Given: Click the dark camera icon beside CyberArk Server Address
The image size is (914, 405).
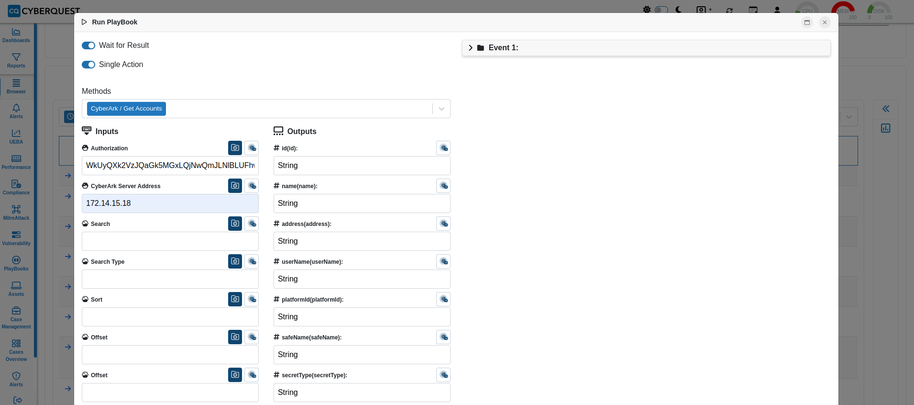Looking at the screenshot, I should coord(235,186).
